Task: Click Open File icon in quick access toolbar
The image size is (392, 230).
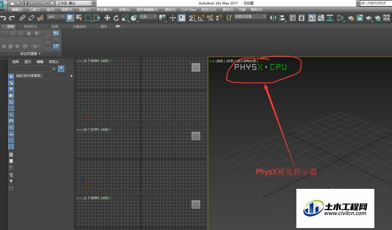Action: click(19, 3)
